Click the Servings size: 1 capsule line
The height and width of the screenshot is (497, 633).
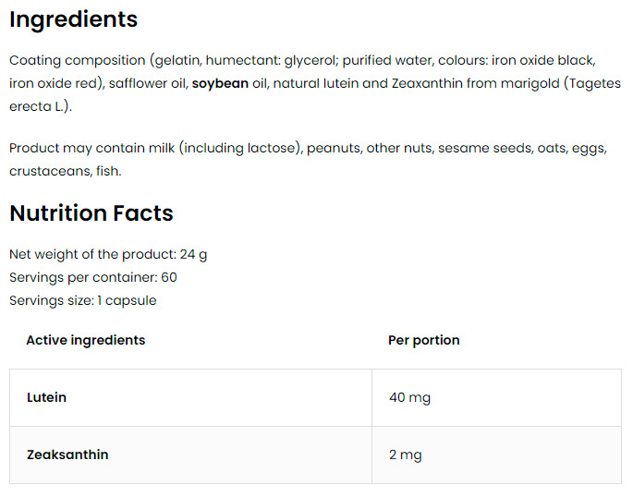pos(83,300)
